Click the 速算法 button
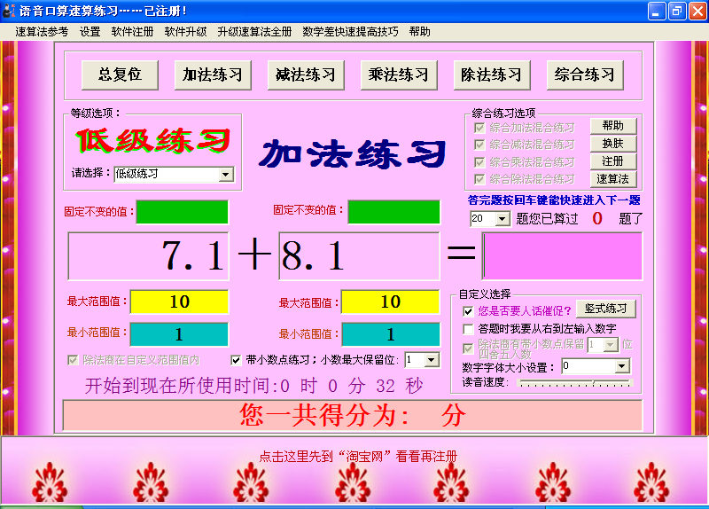Viewport: 709px width, 509px height. tap(613, 179)
